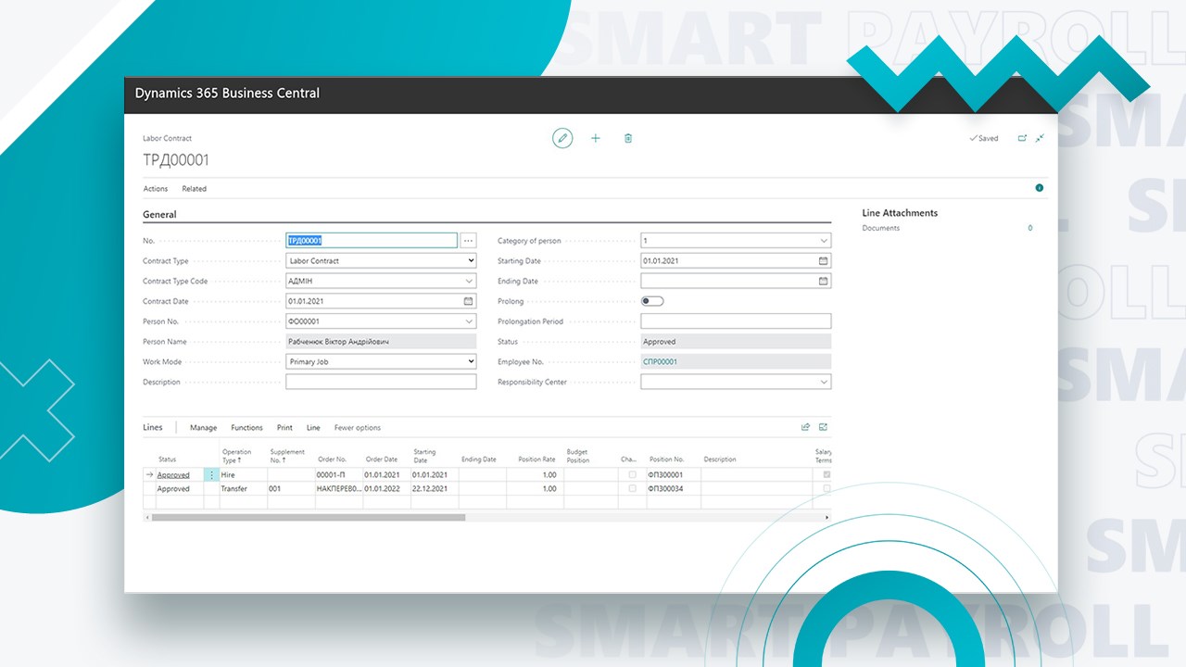Select the Hire operation type cell

click(243, 474)
